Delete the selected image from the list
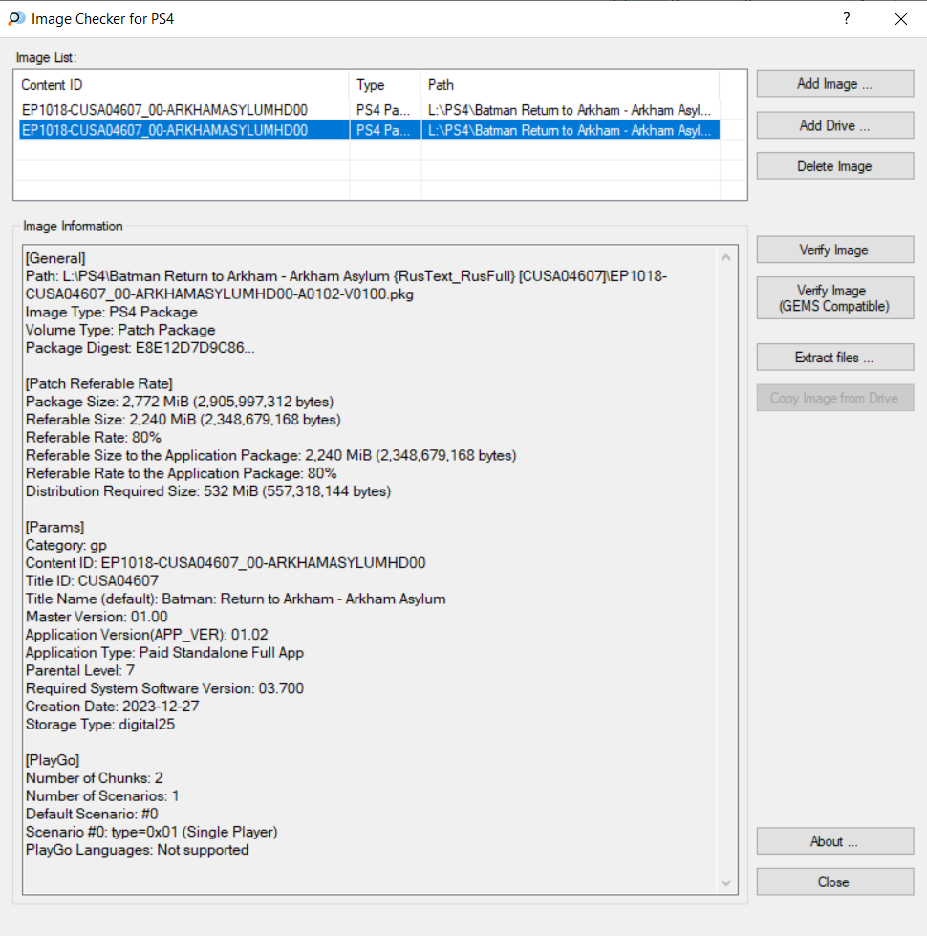 [x=834, y=166]
